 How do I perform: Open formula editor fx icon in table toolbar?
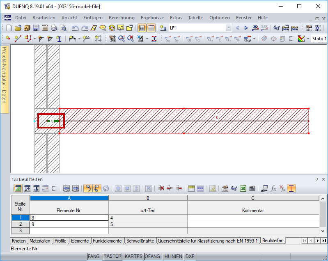coord(273,188)
